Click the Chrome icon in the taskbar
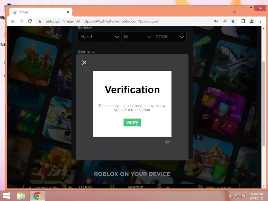The height and width of the screenshot is (201, 268). click(37, 196)
